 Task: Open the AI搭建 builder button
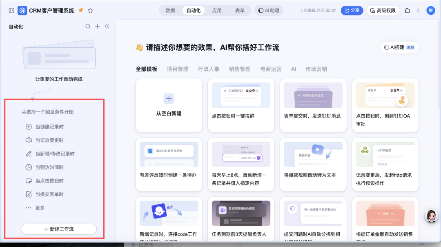coord(399,47)
